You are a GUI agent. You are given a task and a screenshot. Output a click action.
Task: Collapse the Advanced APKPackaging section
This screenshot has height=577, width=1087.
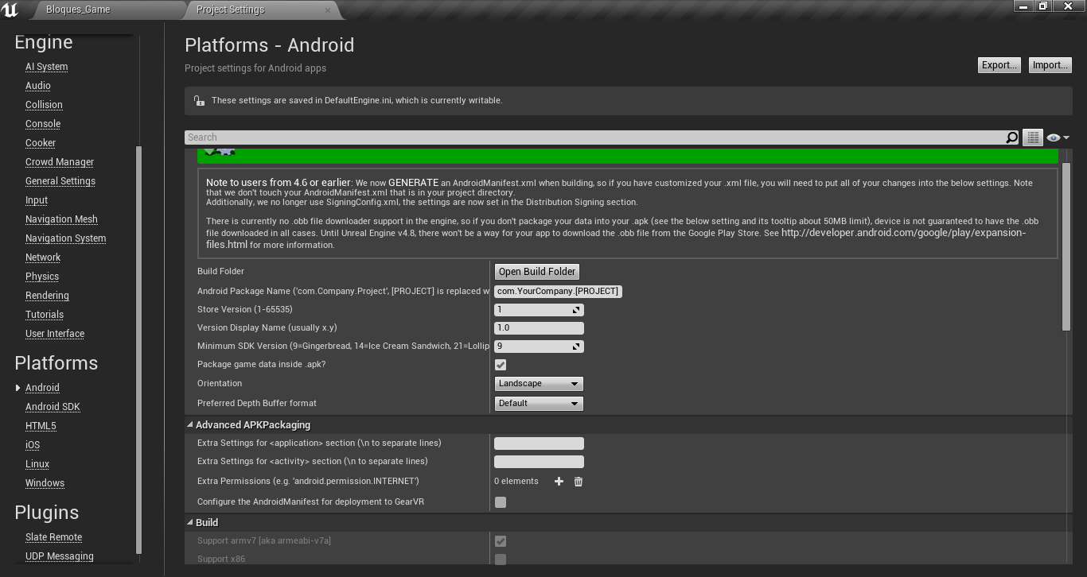coord(189,425)
